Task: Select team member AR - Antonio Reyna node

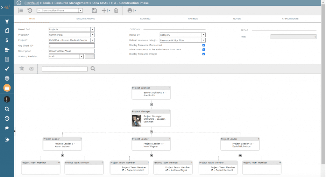Action: tap(173, 167)
